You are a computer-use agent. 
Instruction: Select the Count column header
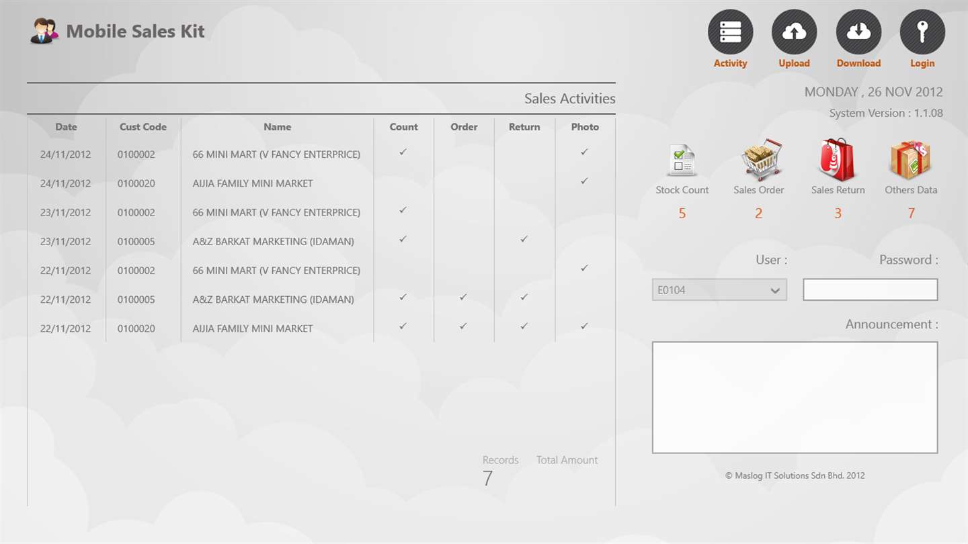pyautogui.click(x=403, y=126)
